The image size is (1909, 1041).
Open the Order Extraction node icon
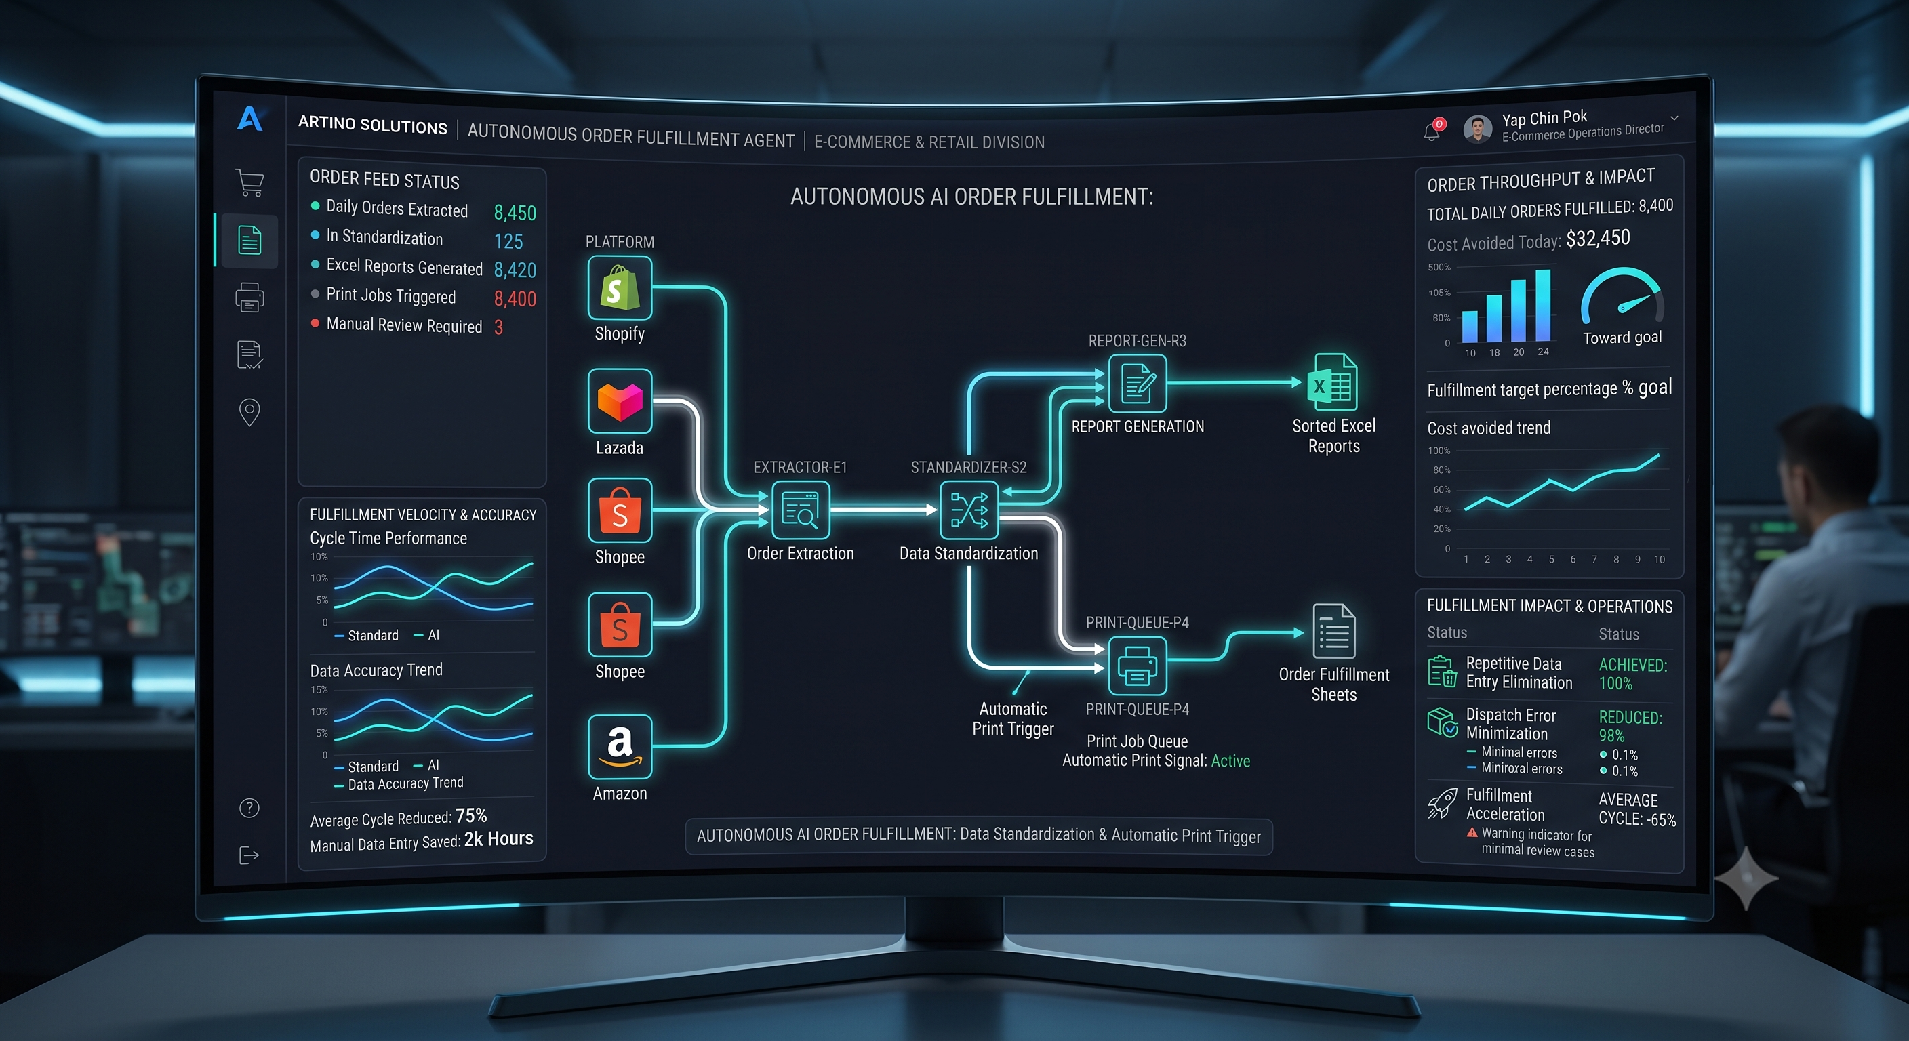coord(801,510)
